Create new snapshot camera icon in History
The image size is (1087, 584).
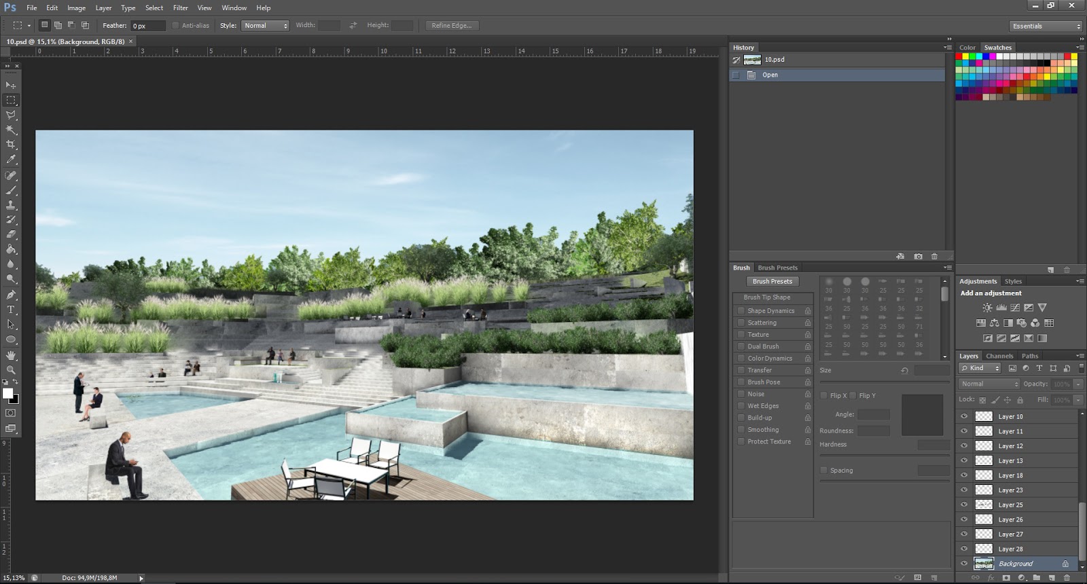(x=918, y=257)
